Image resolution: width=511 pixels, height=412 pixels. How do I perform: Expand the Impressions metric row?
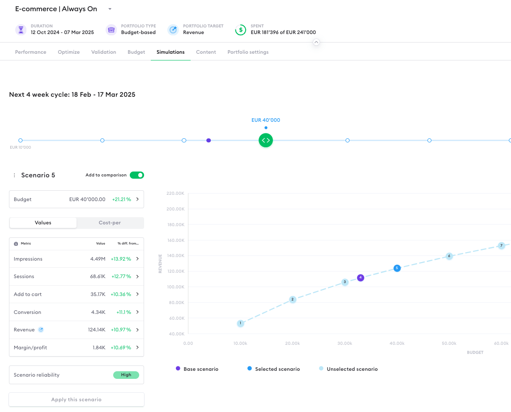coord(137,259)
